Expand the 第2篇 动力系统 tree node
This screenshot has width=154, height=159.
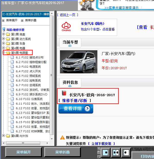(x=3, y=39)
